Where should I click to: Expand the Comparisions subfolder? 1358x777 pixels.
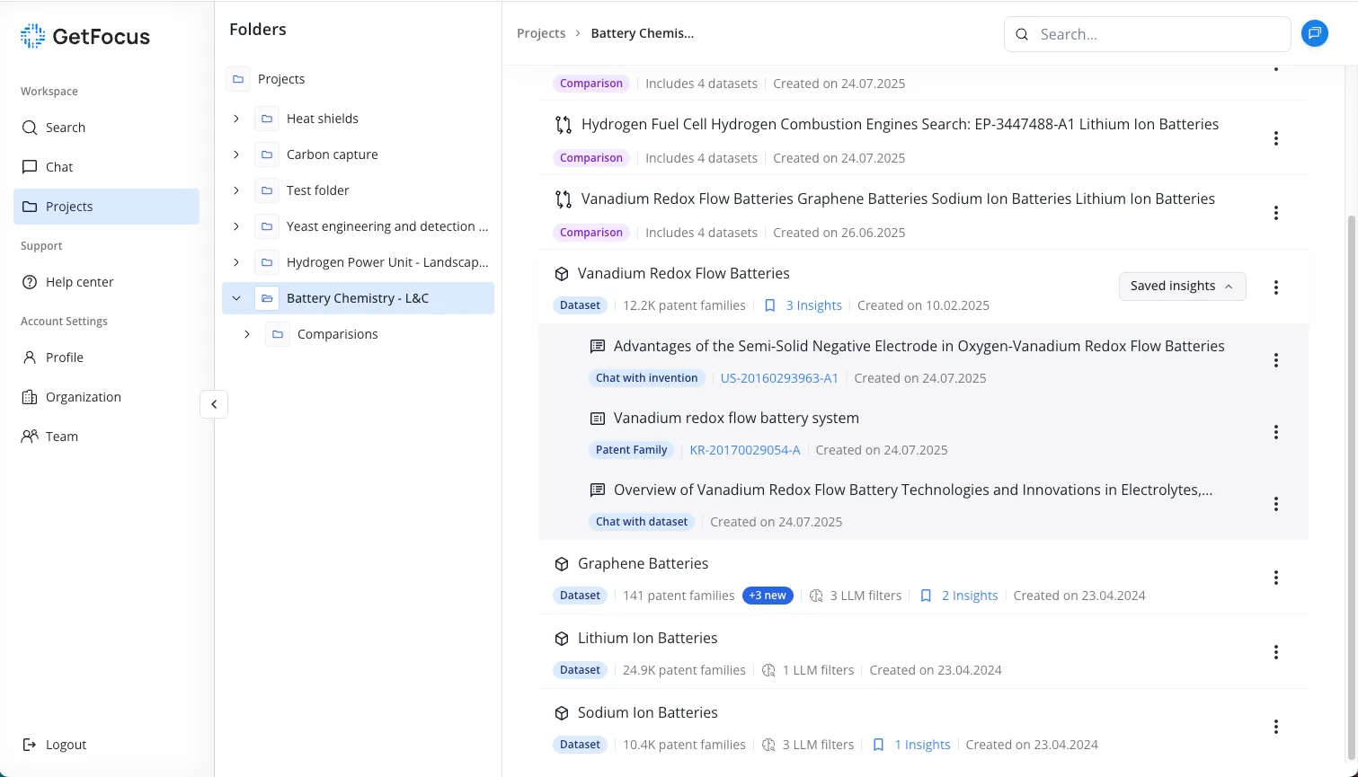click(x=247, y=334)
